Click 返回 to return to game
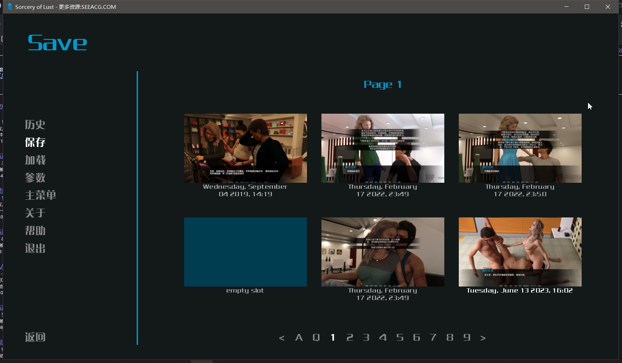622x363 pixels. click(35, 337)
